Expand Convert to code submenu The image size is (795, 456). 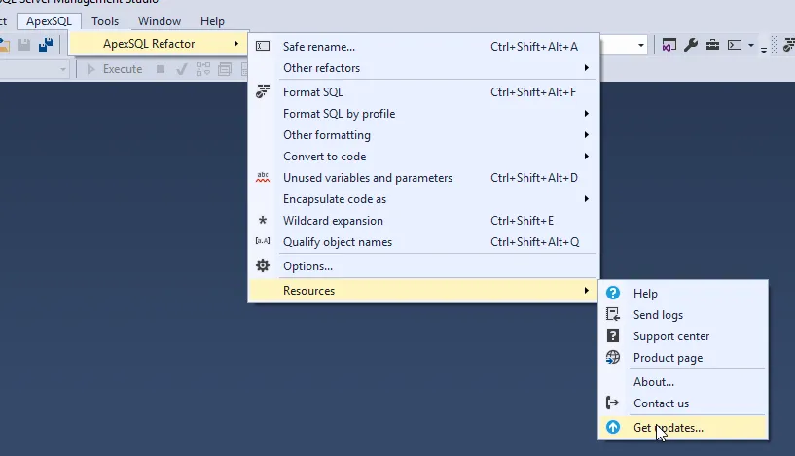(x=423, y=157)
